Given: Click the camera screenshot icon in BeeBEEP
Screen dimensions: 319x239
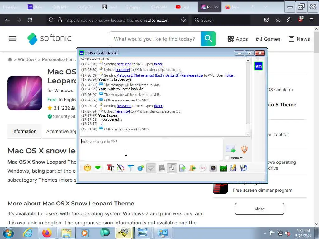Looking at the screenshot, I should 213,168.
